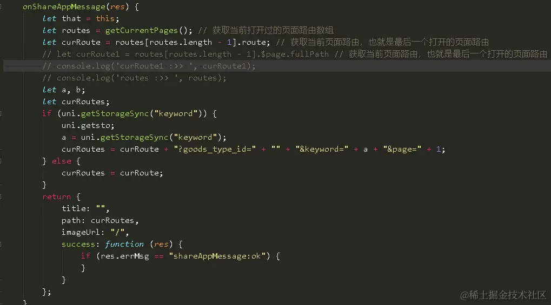Click 'curRoute' in the 'let curRoute' declaration
The image size is (551, 305).
(81, 43)
